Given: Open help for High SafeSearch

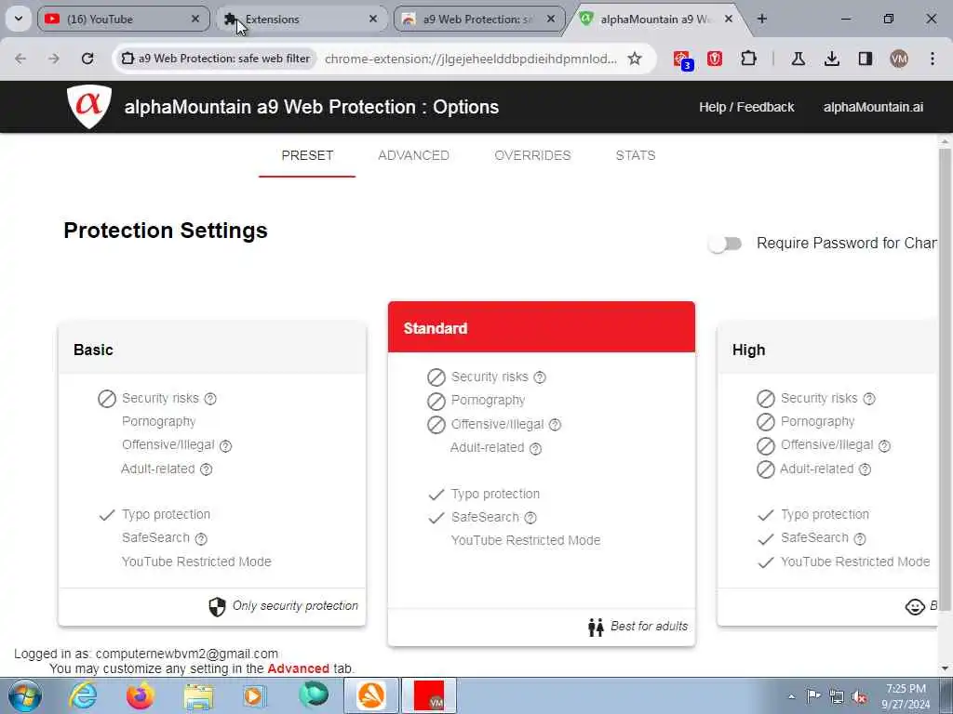Looking at the screenshot, I should 860,538.
